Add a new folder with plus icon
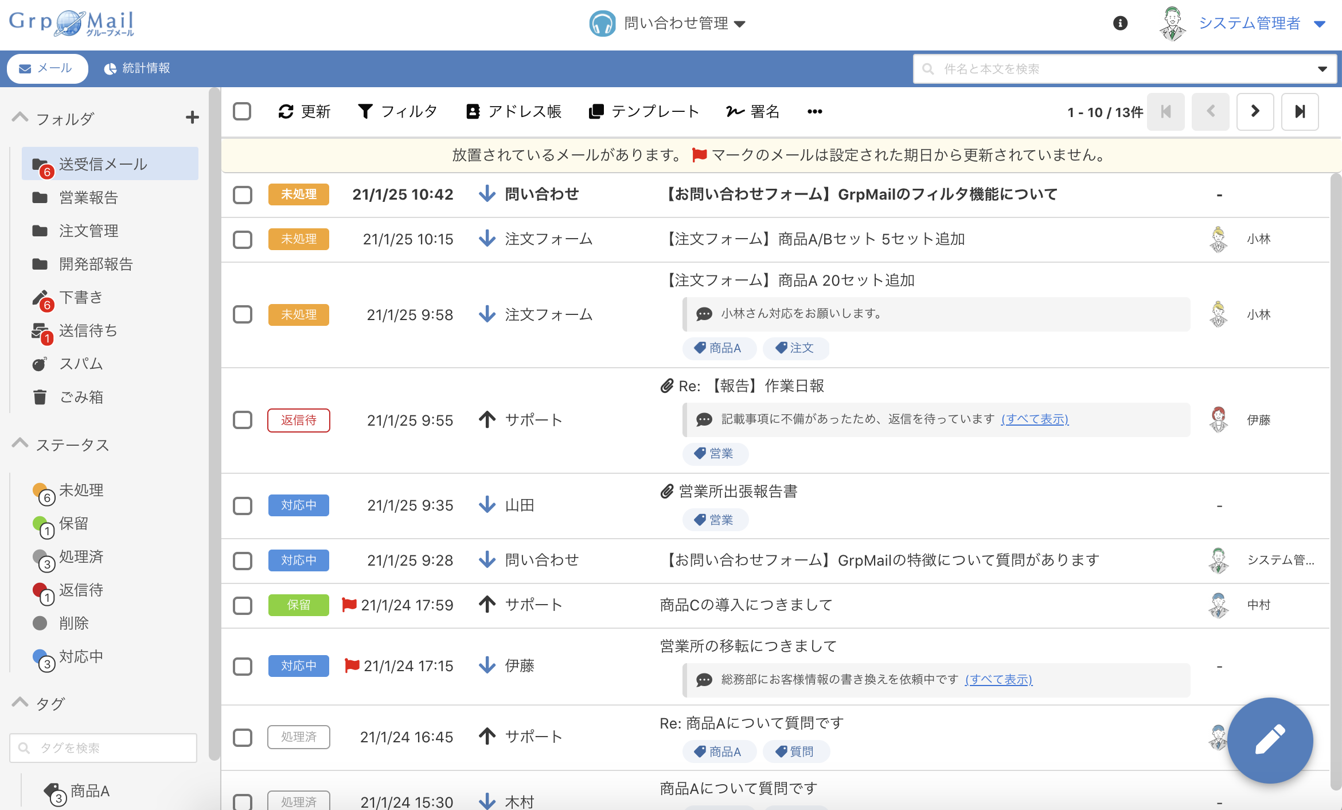 192,118
